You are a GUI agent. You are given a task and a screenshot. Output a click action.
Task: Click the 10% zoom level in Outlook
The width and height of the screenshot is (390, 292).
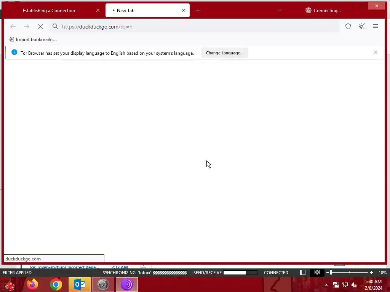(382, 273)
